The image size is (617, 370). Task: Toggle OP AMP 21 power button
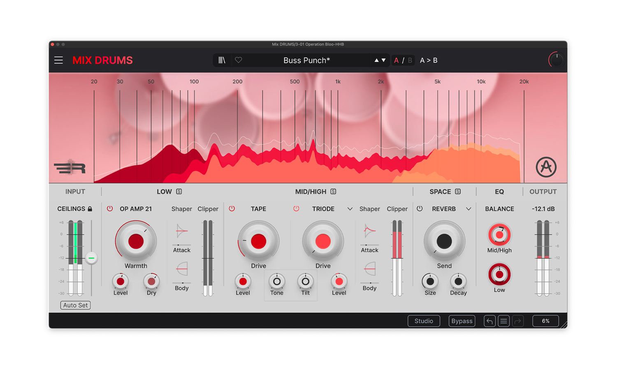110,209
